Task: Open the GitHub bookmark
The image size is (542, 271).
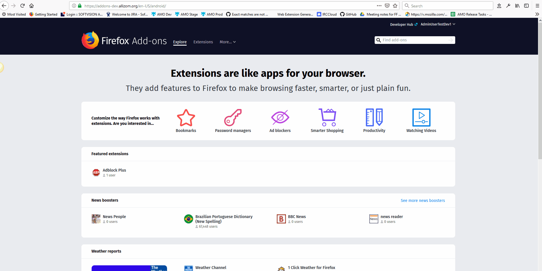Action: pyautogui.click(x=348, y=14)
